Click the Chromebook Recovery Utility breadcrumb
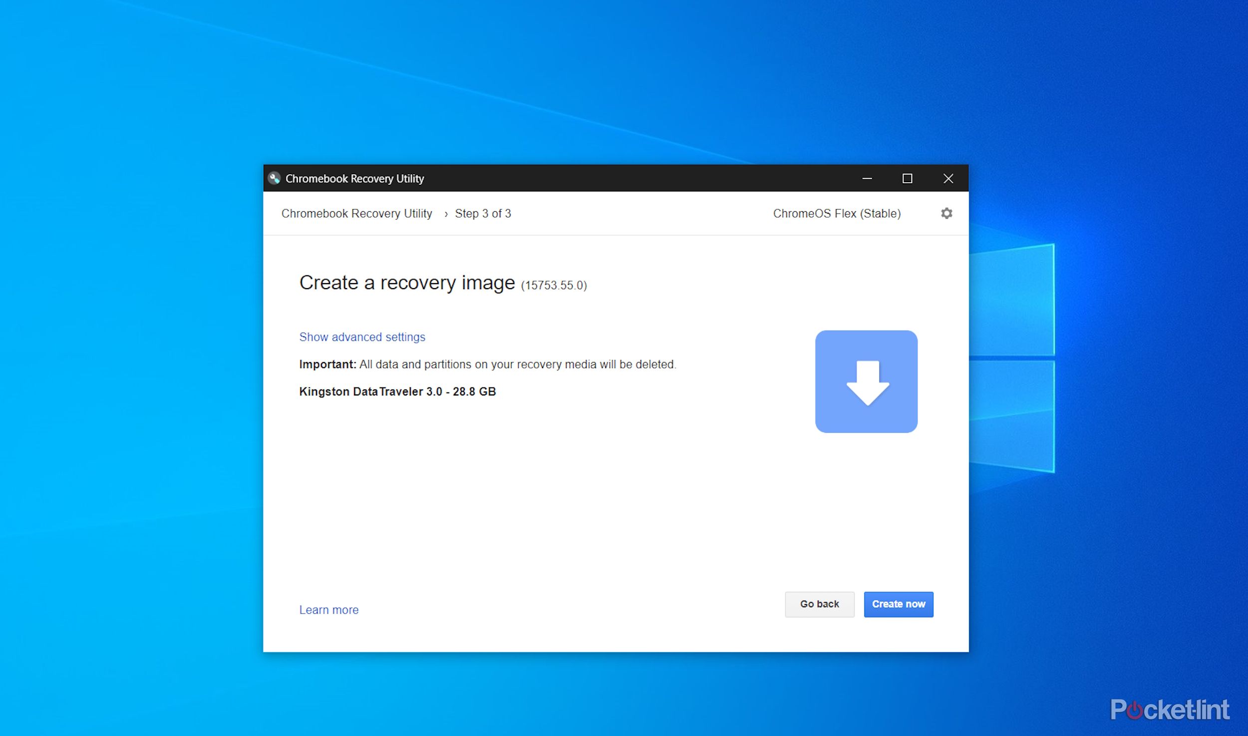 (356, 214)
